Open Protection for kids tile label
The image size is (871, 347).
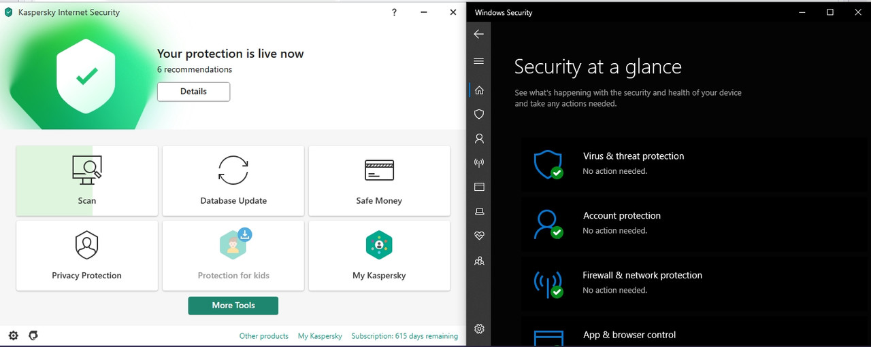pos(233,276)
